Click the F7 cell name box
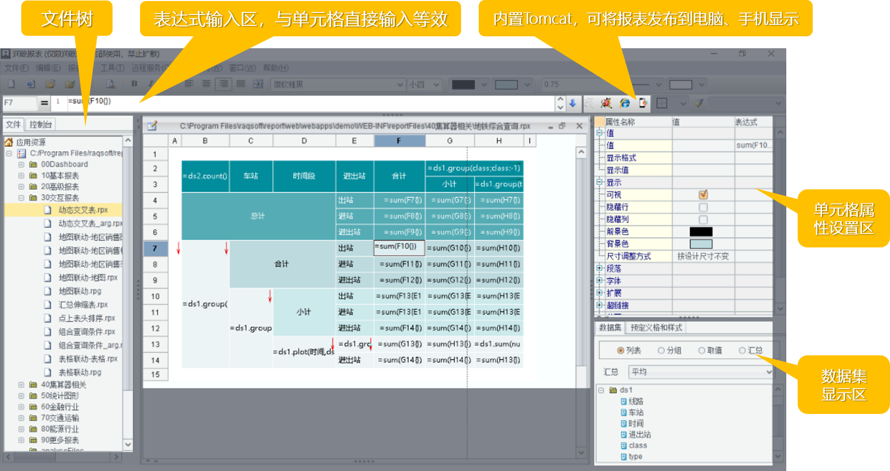Image resolution: width=890 pixels, height=471 pixels. pos(20,103)
